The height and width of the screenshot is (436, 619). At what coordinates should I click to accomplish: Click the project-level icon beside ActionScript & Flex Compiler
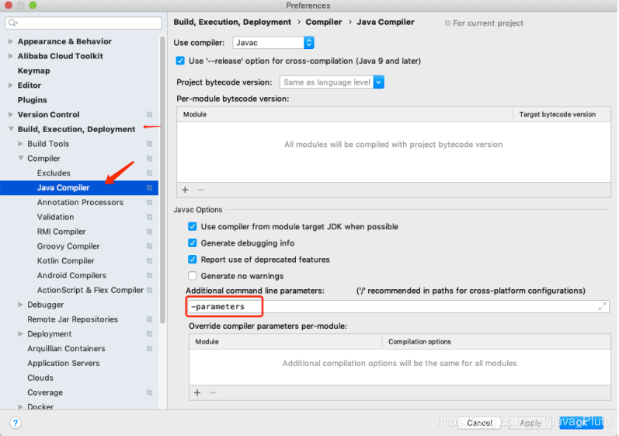pos(150,290)
